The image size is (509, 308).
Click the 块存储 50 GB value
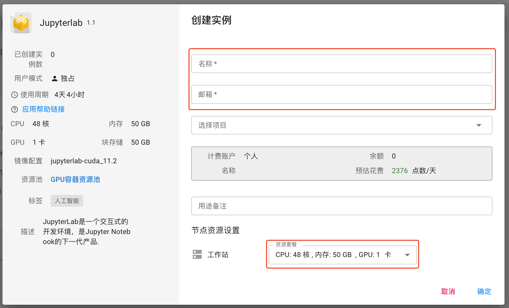(141, 142)
